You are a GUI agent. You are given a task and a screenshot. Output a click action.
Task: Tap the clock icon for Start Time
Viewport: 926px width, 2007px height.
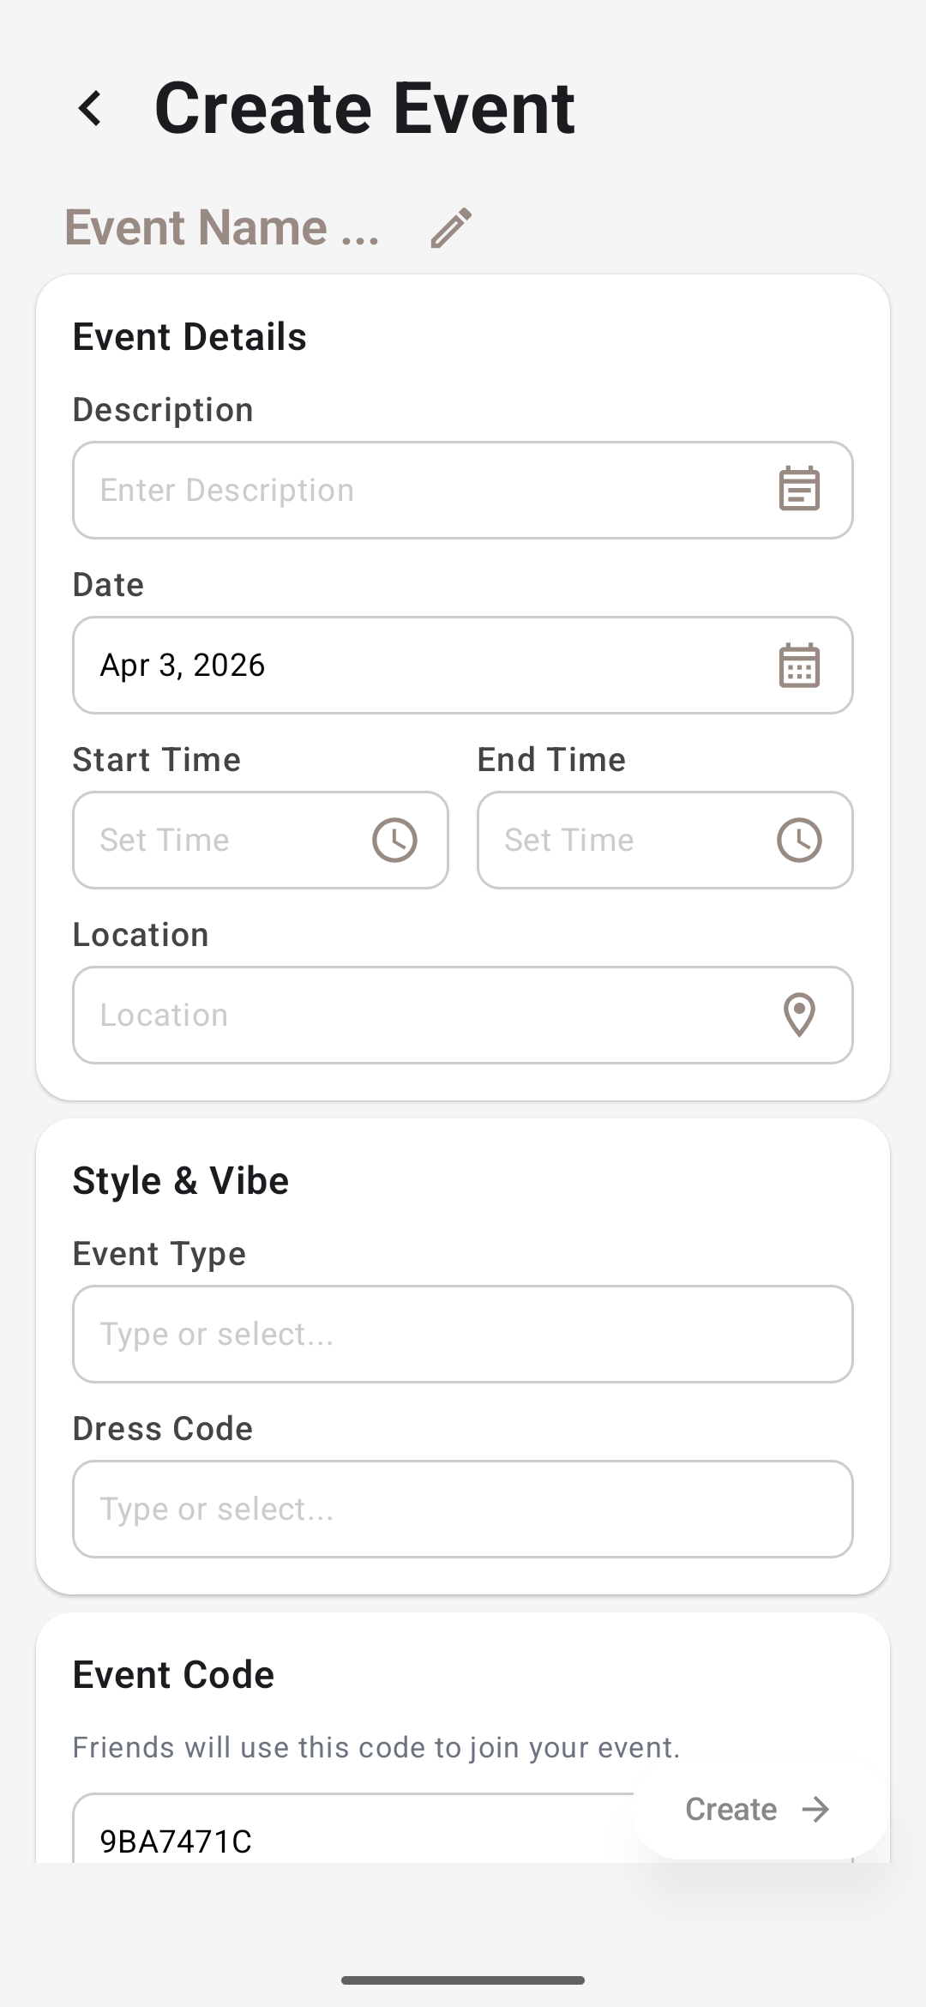pyautogui.click(x=394, y=840)
